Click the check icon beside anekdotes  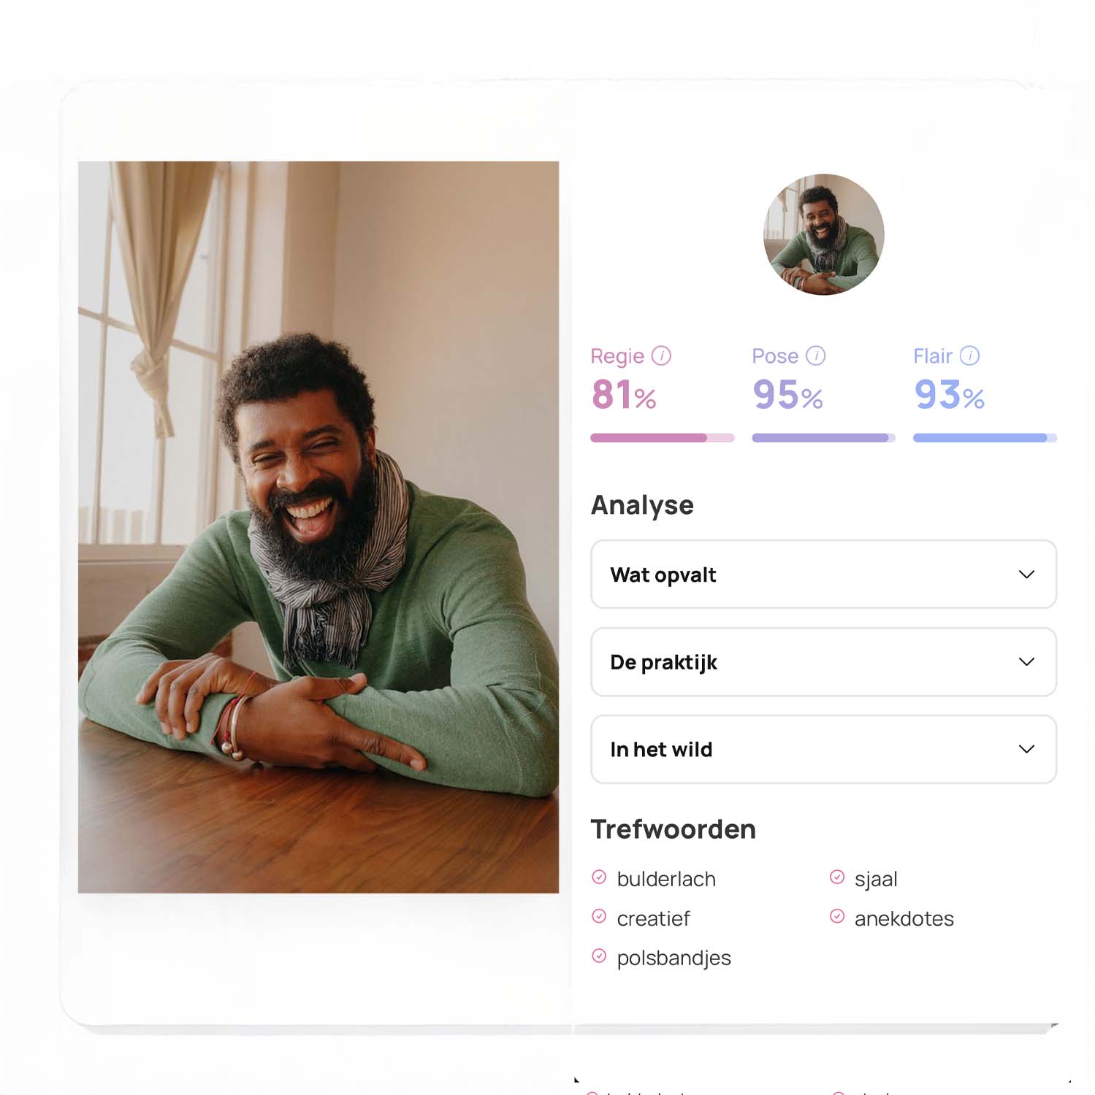[x=837, y=917]
